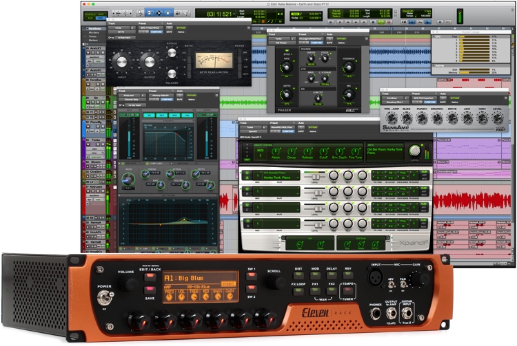Select Xpand!2 part A Honky Tonk Piano

(277, 177)
